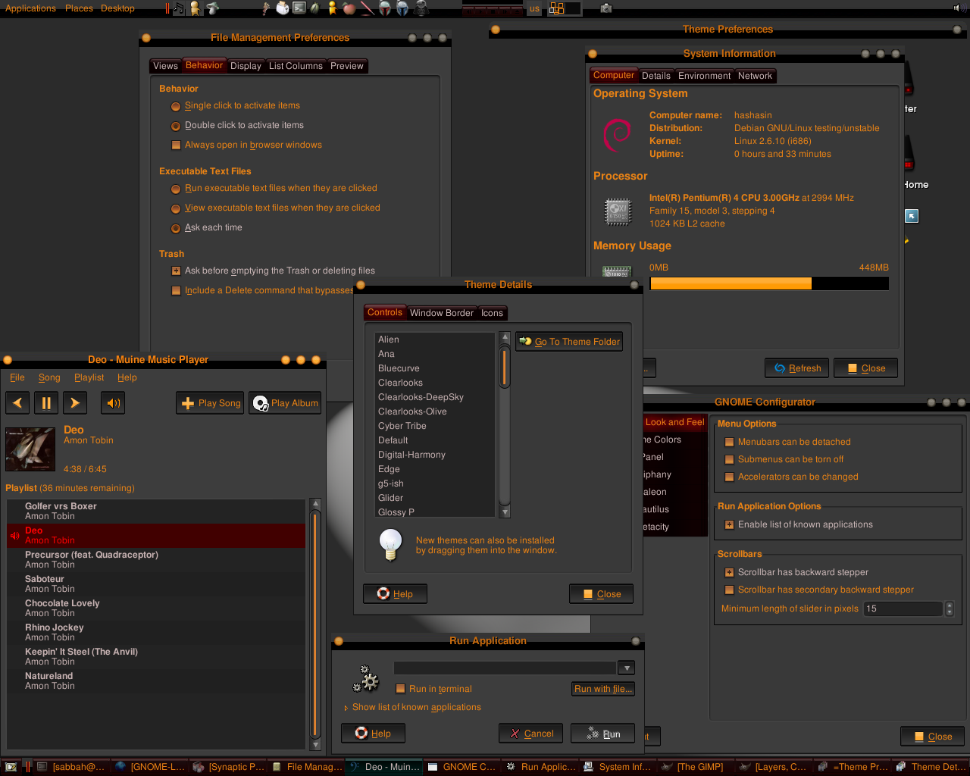
Task: Skip to next track in Muine
Action: click(75, 403)
